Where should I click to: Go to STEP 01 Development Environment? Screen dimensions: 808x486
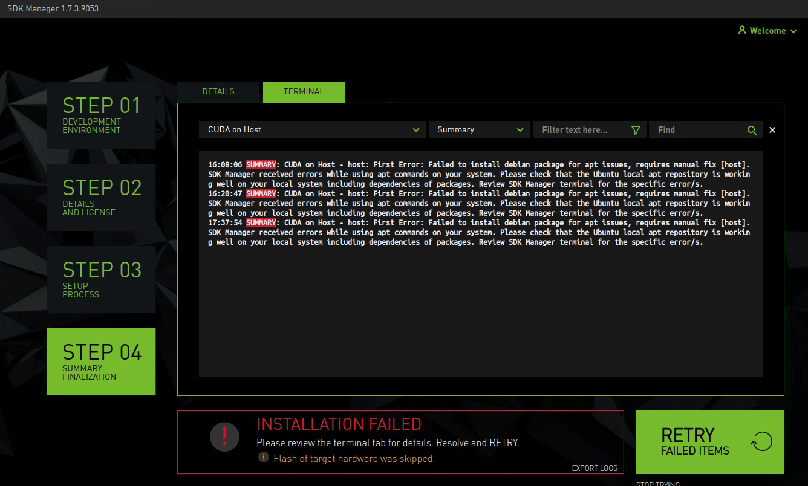point(101,115)
